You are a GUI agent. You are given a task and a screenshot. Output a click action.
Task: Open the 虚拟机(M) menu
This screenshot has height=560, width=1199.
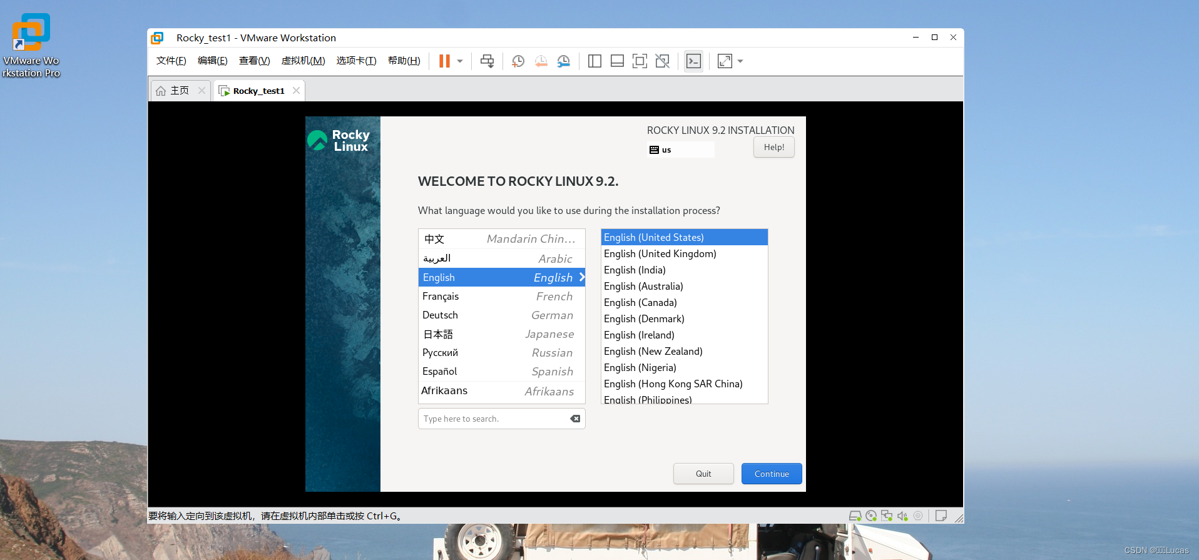click(x=304, y=61)
